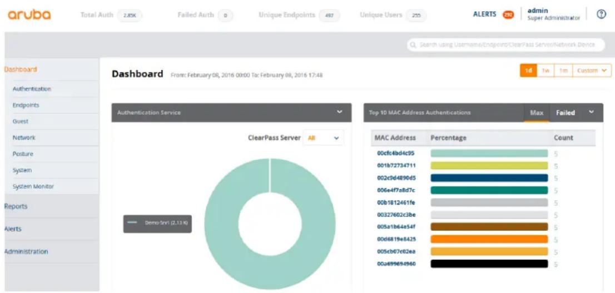The width and height of the screenshot is (615, 293).
Task: Click the Total Auth count badge
Action: (129, 16)
